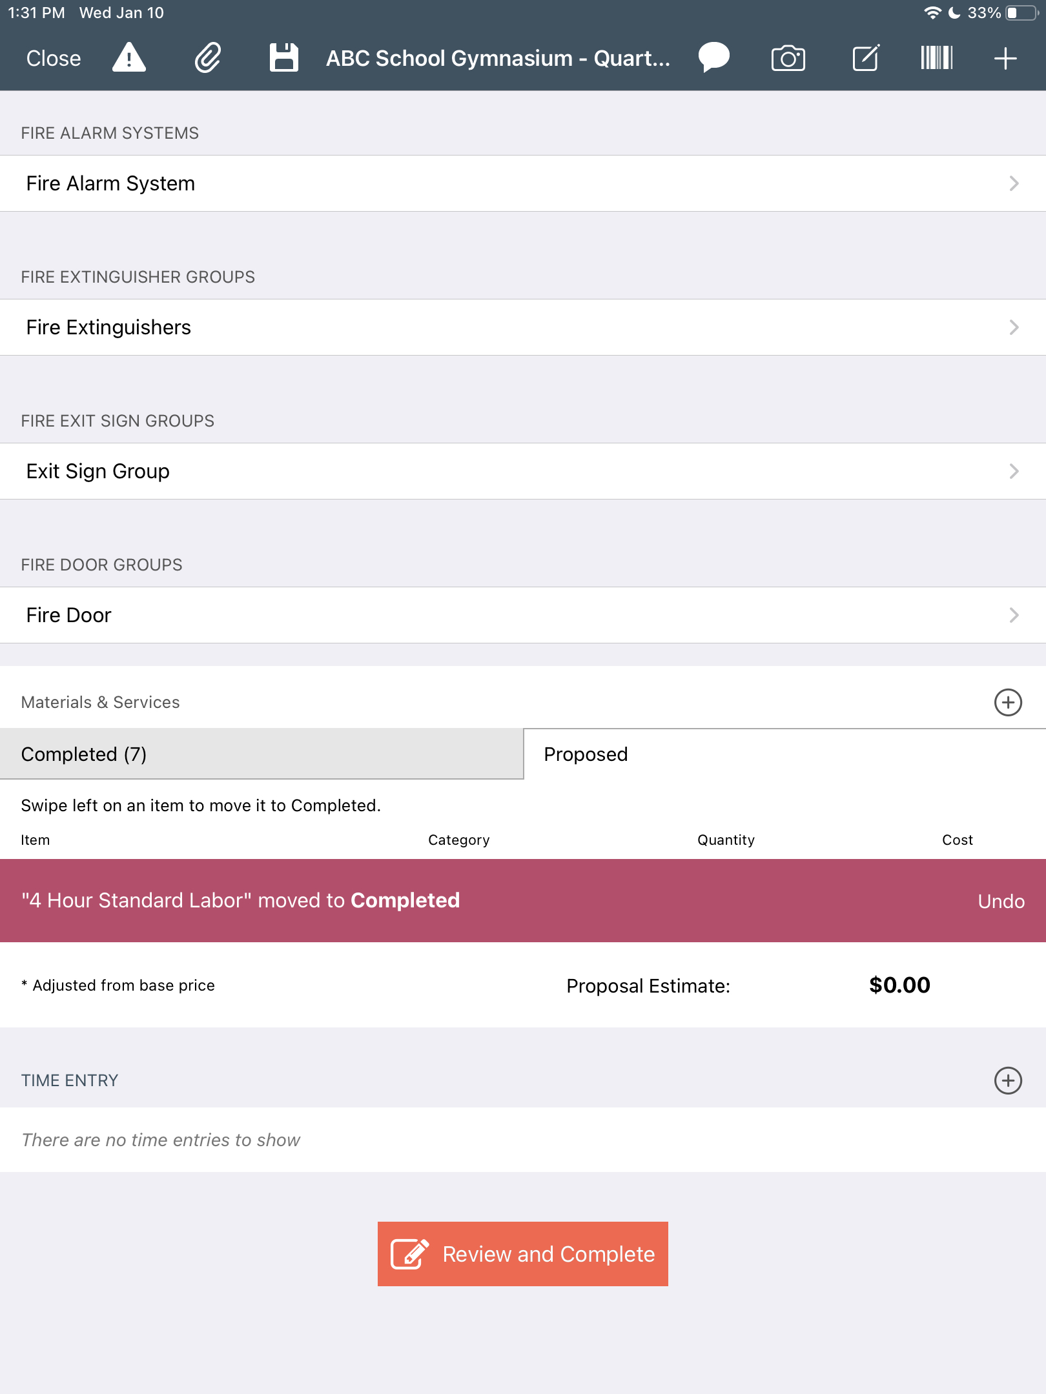The image size is (1046, 1394).
Task: Close the inspection screen
Action: (54, 58)
